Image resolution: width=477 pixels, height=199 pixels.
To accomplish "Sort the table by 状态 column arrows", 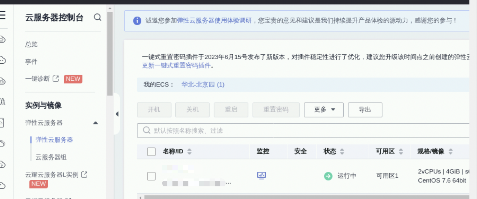I will pos(342,152).
